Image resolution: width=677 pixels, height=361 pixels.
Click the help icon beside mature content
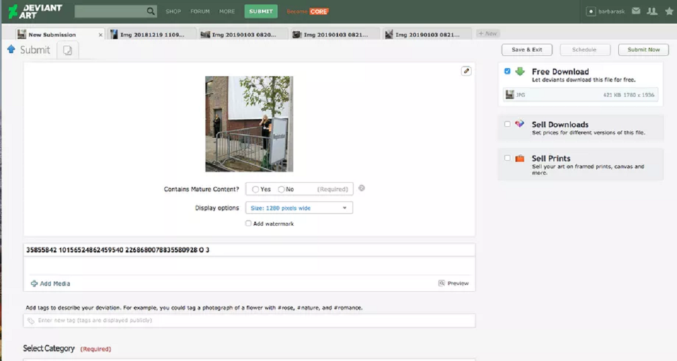coord(362,188)
